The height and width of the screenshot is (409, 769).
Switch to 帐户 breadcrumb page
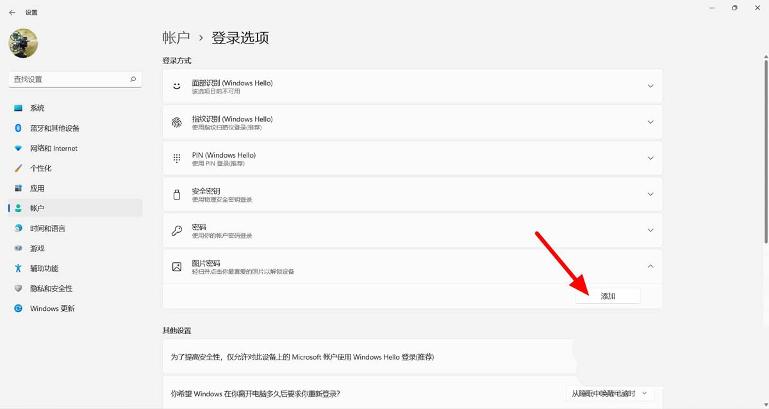pyautogui.click(x=176, y=38)
